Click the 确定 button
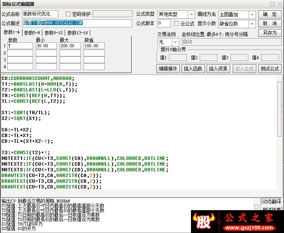The height and width of the screenshot is (233, 284). (x=270, y=14)
